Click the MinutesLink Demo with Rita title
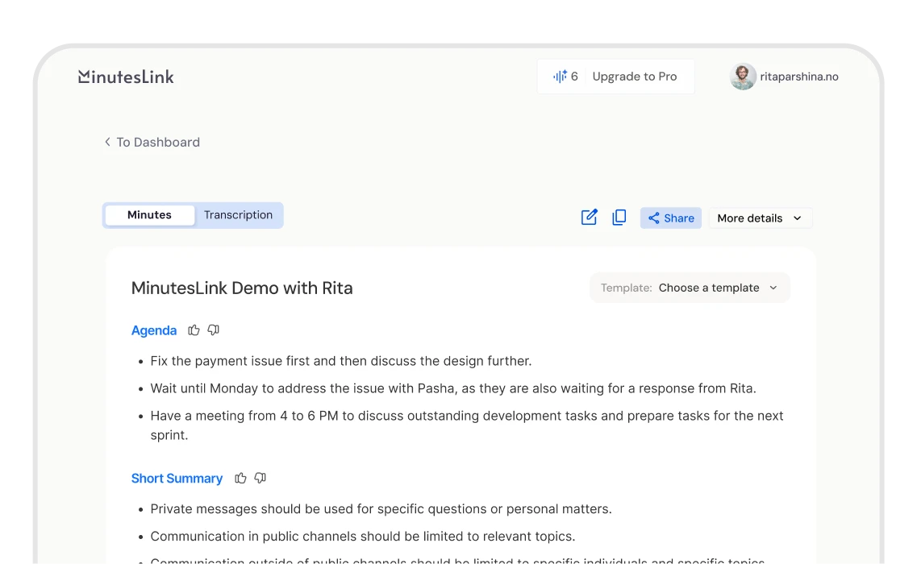The image size is (917, 564). [x=241, y=288]
